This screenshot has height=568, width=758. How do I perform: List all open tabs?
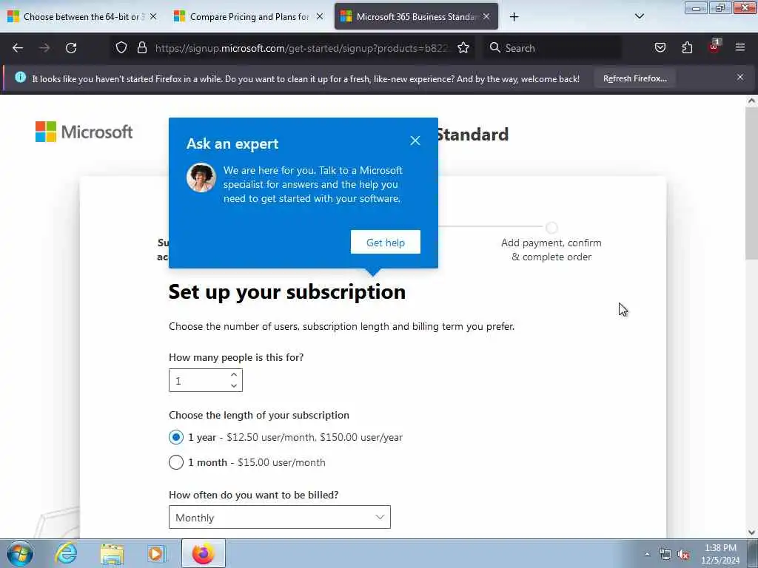(639, 16)
